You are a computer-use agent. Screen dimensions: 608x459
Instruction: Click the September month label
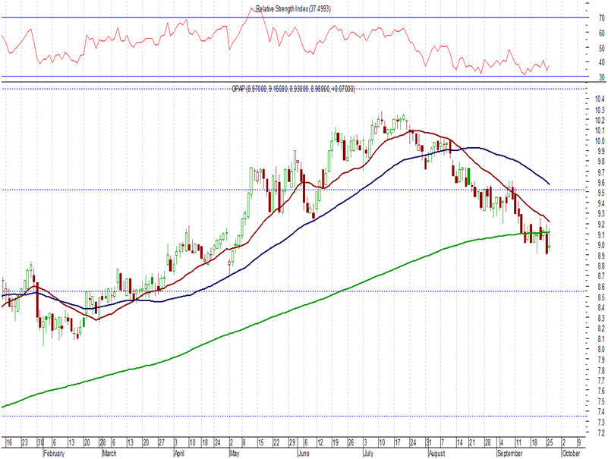point(510,453)
